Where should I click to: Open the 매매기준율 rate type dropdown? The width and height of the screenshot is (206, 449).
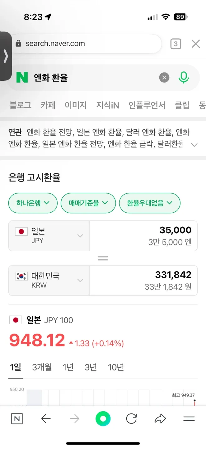88,203
